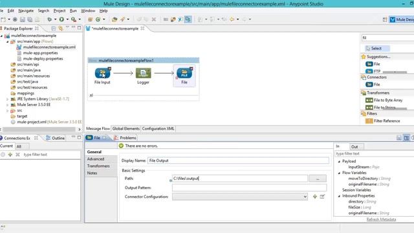Click the New file toolbar icon
The image size is (414, 233).
[3, 19]
